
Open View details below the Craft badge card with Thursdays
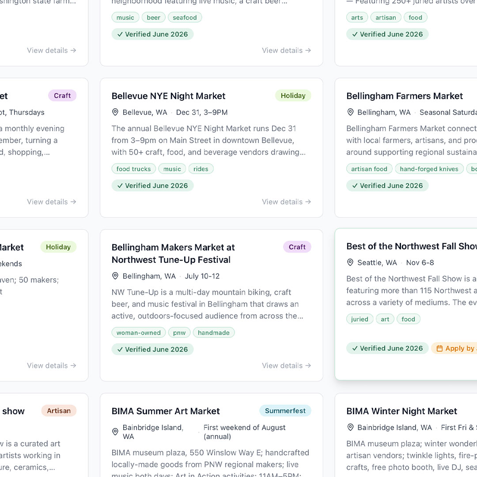[51, 202]
